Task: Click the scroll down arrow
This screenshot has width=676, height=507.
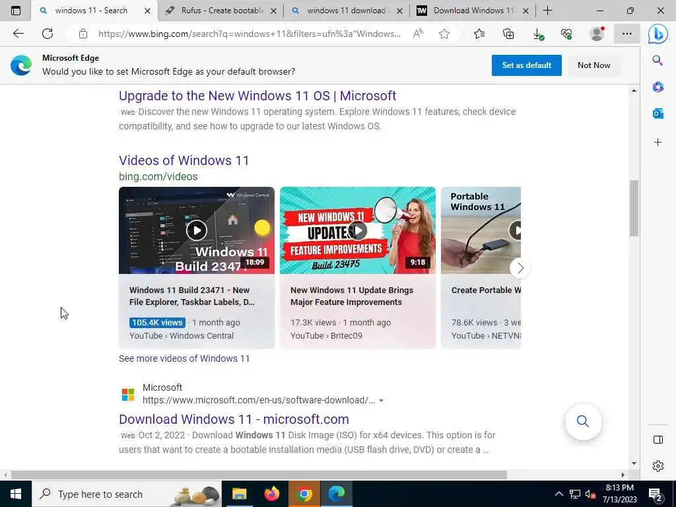Action: [634, 463]
